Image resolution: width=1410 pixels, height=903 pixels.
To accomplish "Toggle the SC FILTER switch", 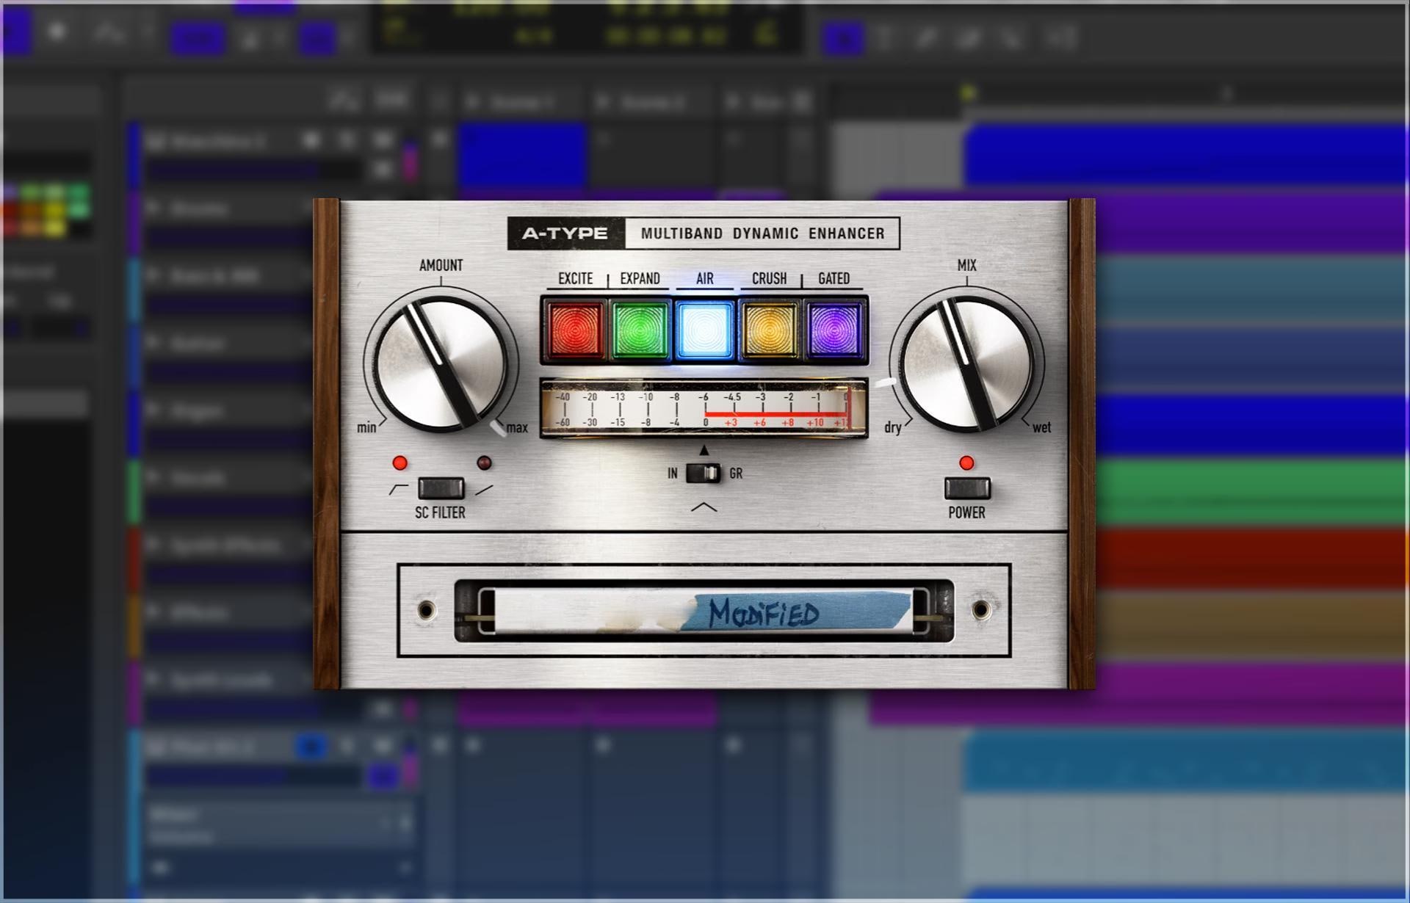I will point(441,487).
